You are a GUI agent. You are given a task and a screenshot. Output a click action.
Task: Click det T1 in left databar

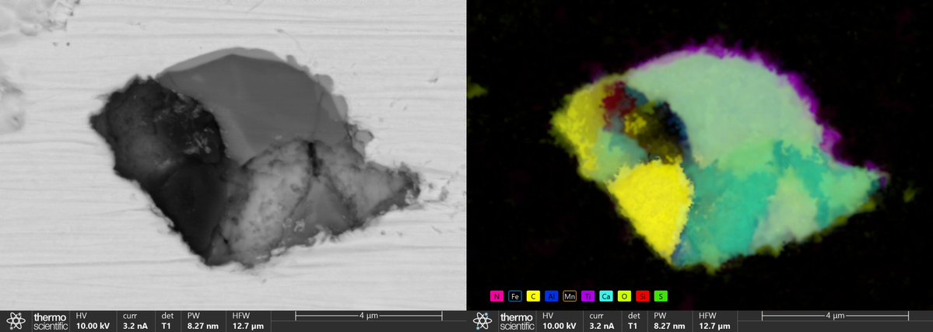coord(168,321)
